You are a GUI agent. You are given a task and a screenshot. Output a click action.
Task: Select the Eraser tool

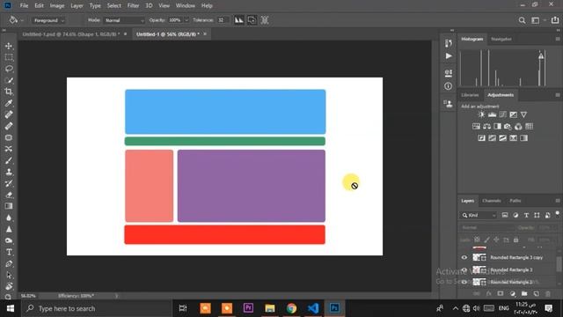point(9,195)
